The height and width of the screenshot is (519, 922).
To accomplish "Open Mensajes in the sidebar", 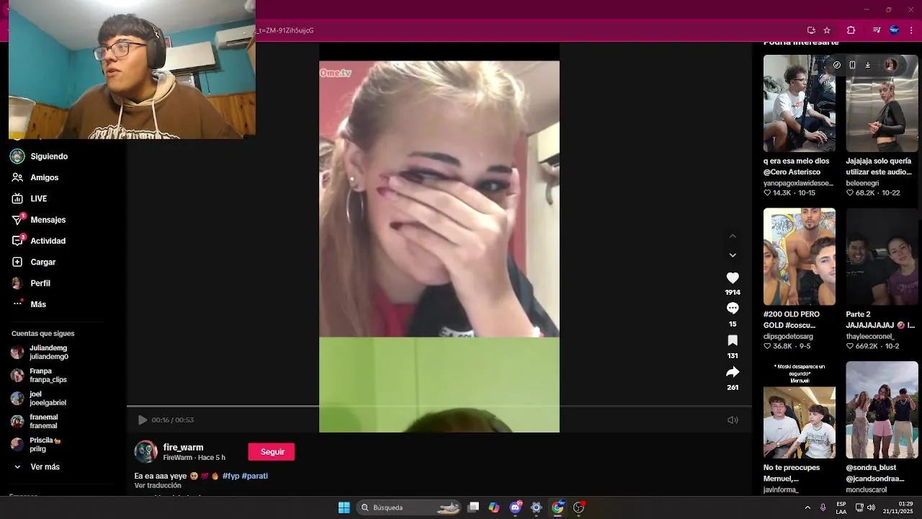I will (x=39, y=220).
